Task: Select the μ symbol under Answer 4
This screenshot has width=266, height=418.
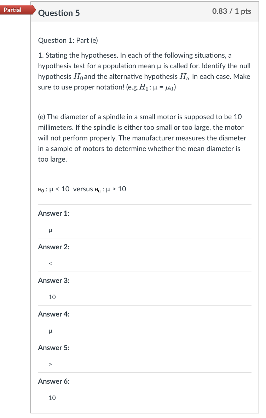Action: click(50, 331)
